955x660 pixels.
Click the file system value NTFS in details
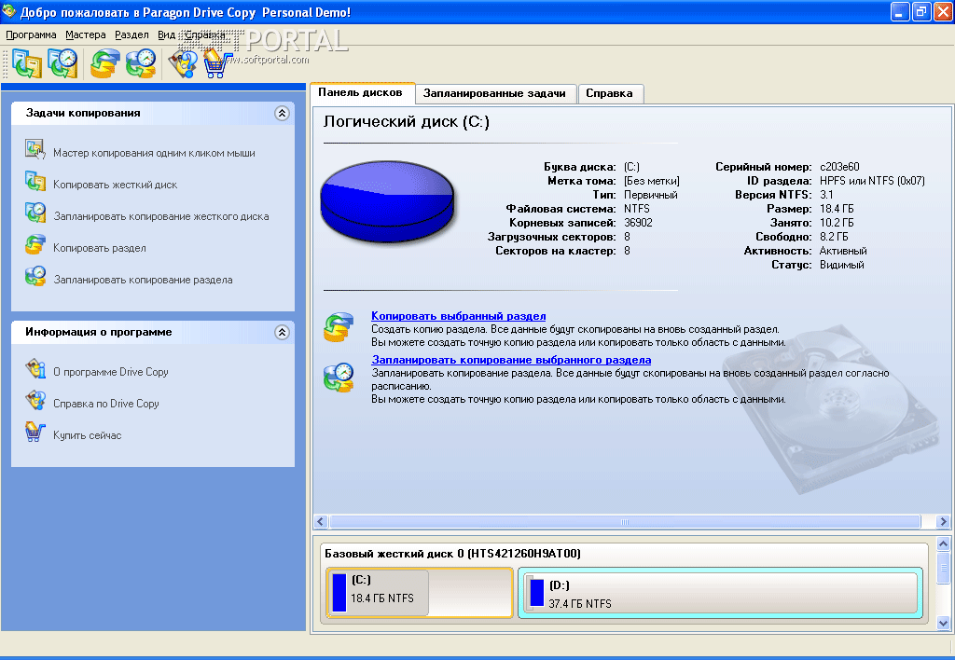pyautogui.click(x=637, y=209)
